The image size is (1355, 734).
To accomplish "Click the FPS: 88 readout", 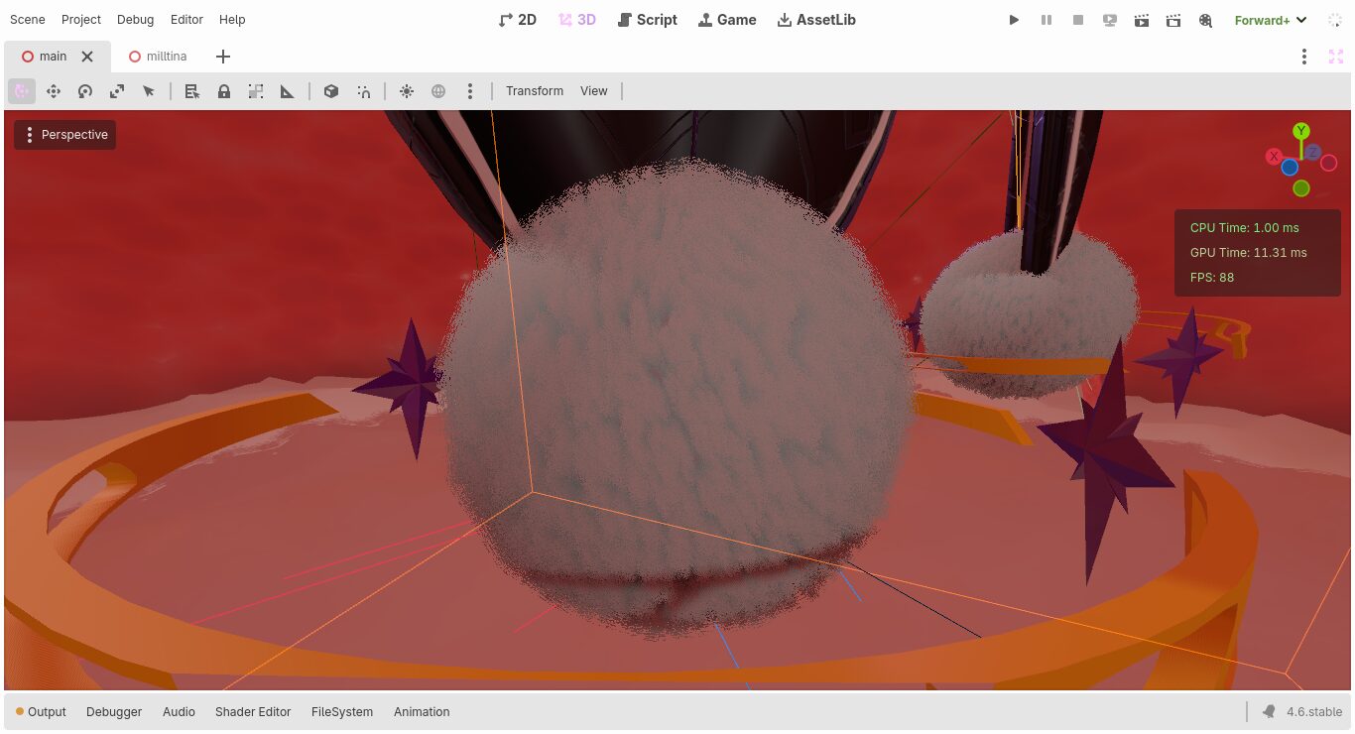I will point(1212,278).
